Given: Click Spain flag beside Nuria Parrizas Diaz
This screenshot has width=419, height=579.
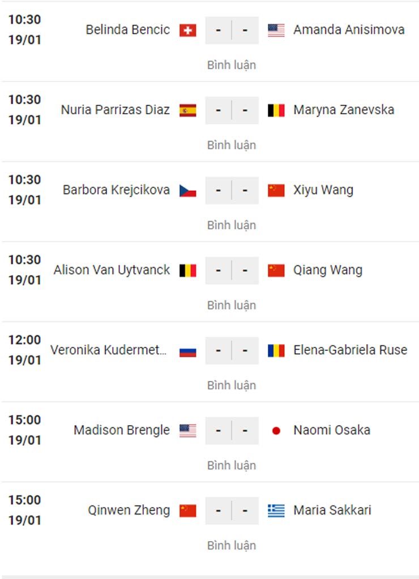Looking at the screenshot, I should pos(187,110).
